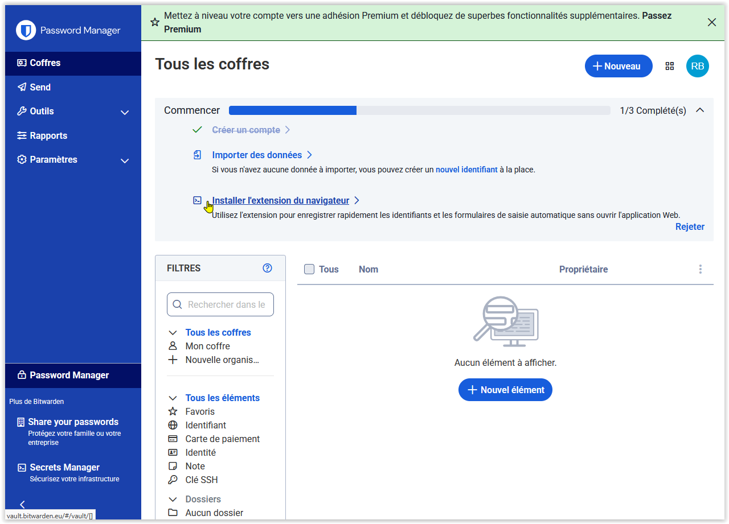Select the Favoris filter
This screenshot has width=729, height=524.
(200, 411)
